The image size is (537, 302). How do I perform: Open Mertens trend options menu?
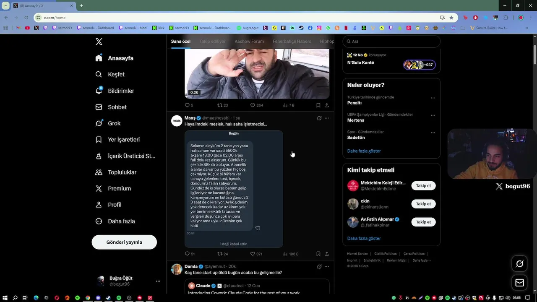433,115
